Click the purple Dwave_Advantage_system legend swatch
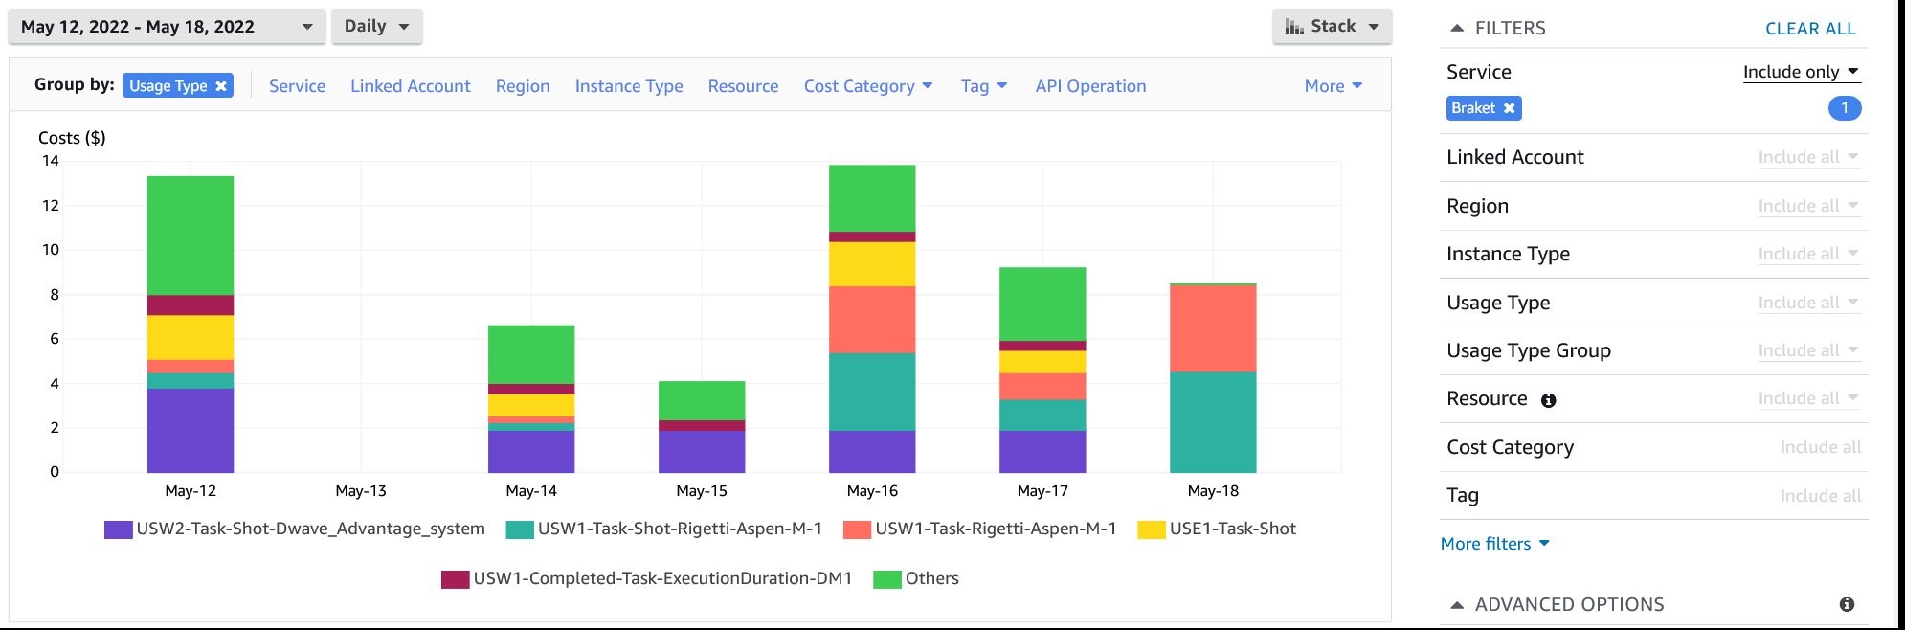The width and height of the screenshot is (1905, 630). 118,529
